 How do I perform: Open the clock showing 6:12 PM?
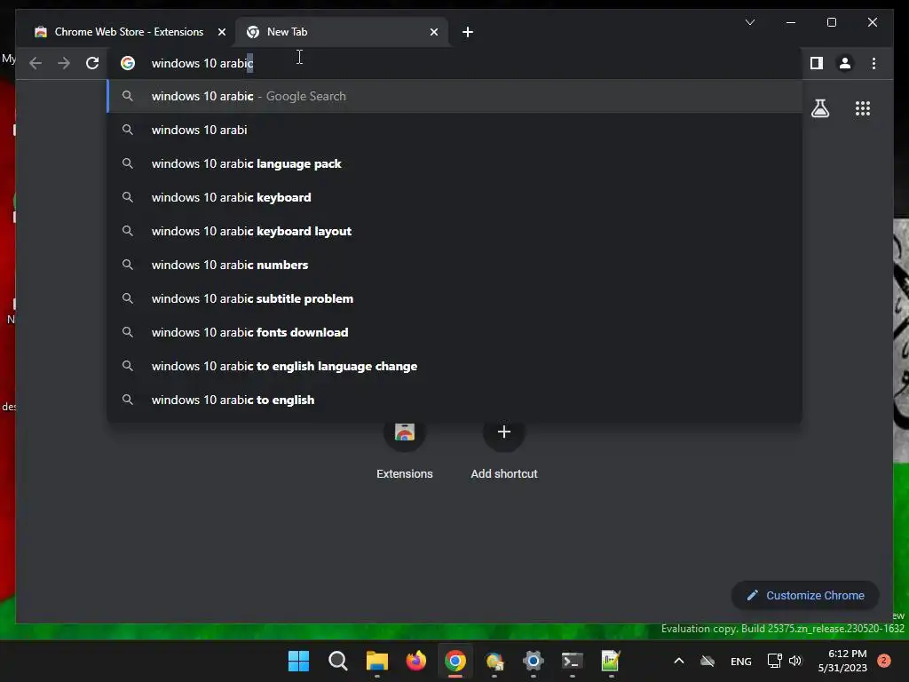click(842, 661)
